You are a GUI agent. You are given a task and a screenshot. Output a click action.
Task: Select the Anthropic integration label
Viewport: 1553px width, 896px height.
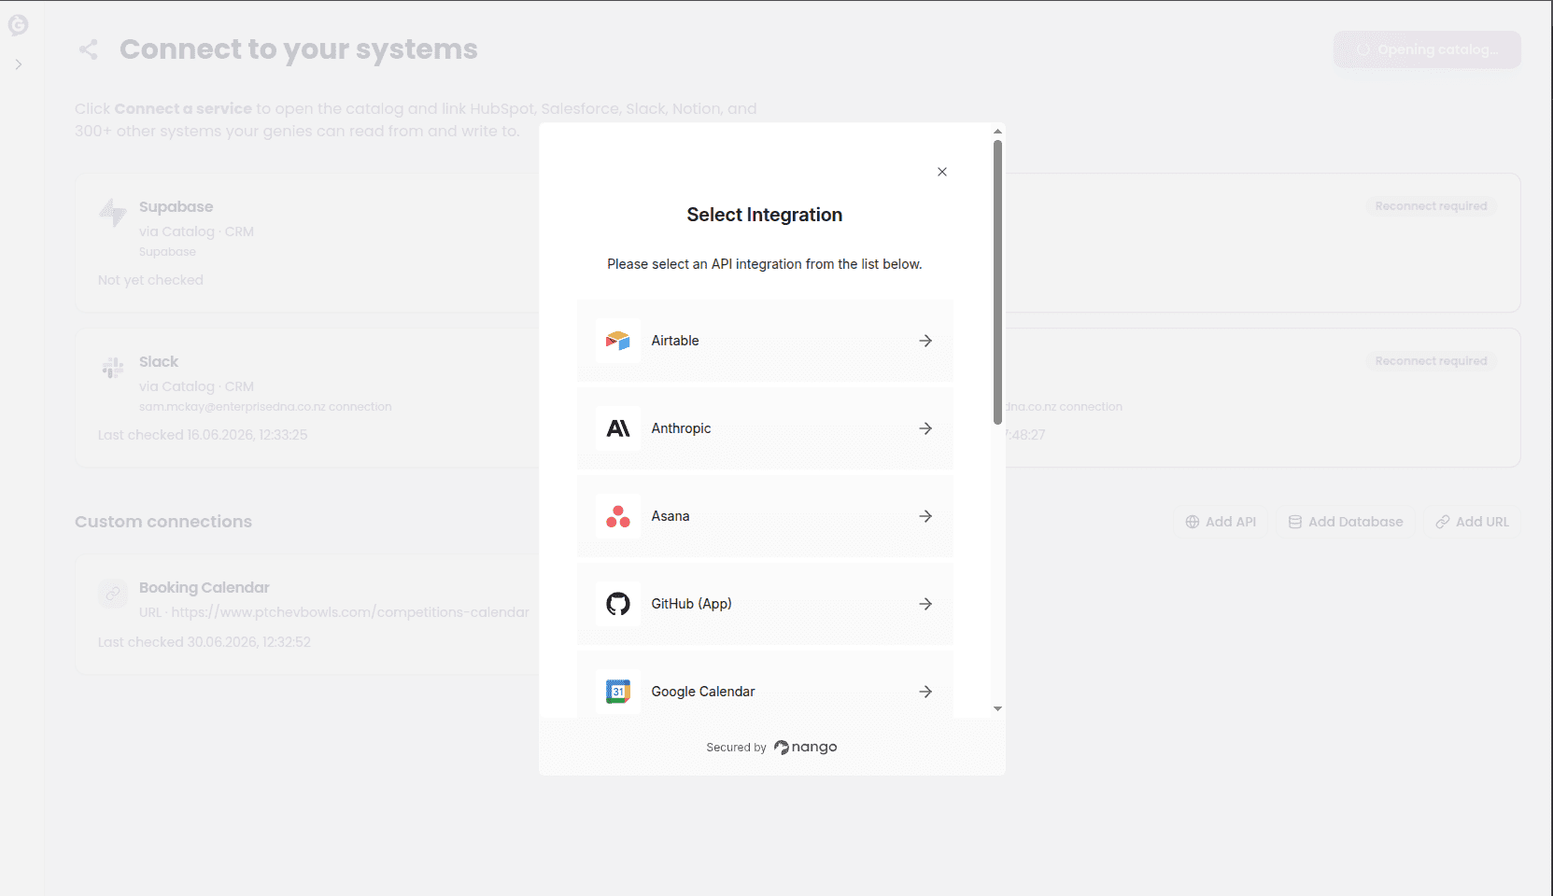point(681,428)
